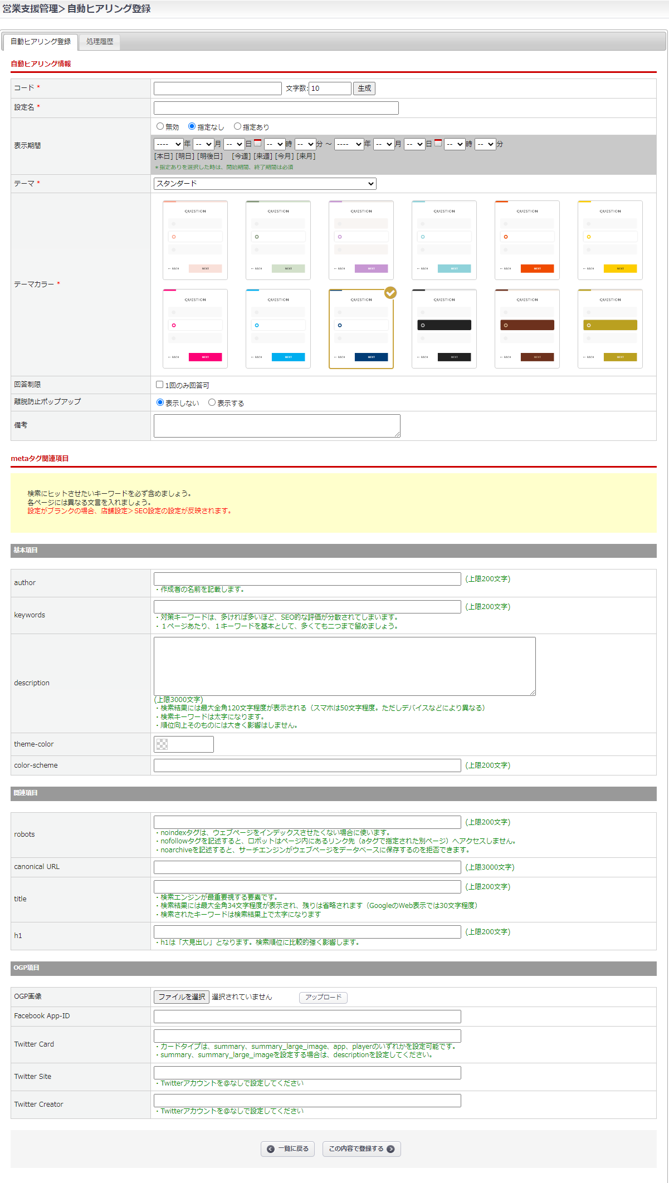Choose the brown theme color thumbnail
This screenshot has width=669, height=1183.
point(527,328)
